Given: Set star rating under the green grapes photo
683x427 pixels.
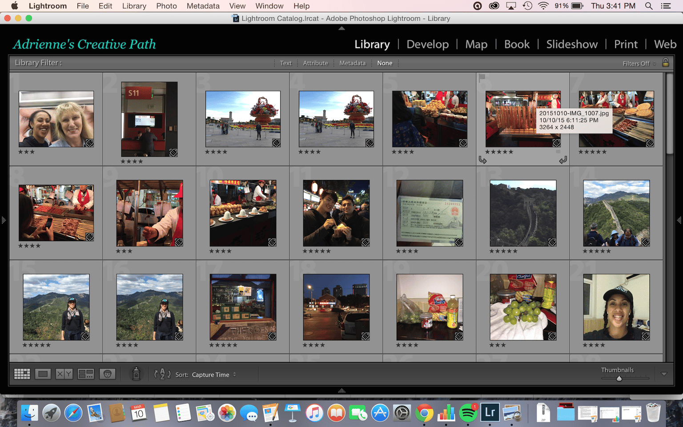Looking at the screenshot, I should [x=498, y=345].
